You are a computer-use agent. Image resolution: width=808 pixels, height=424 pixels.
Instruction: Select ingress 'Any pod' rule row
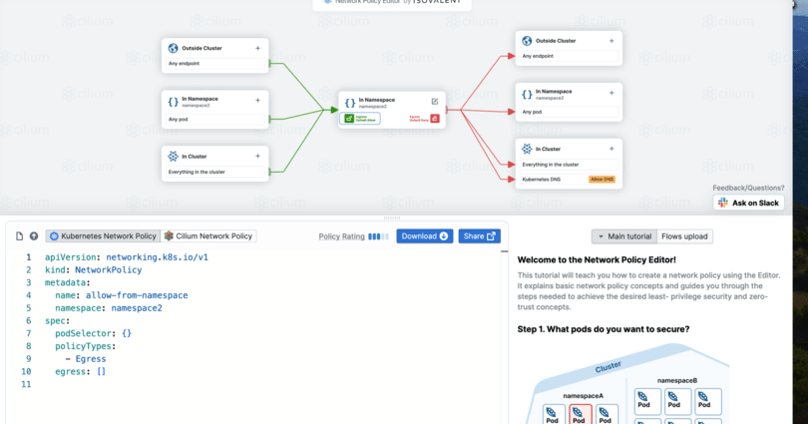215,119
